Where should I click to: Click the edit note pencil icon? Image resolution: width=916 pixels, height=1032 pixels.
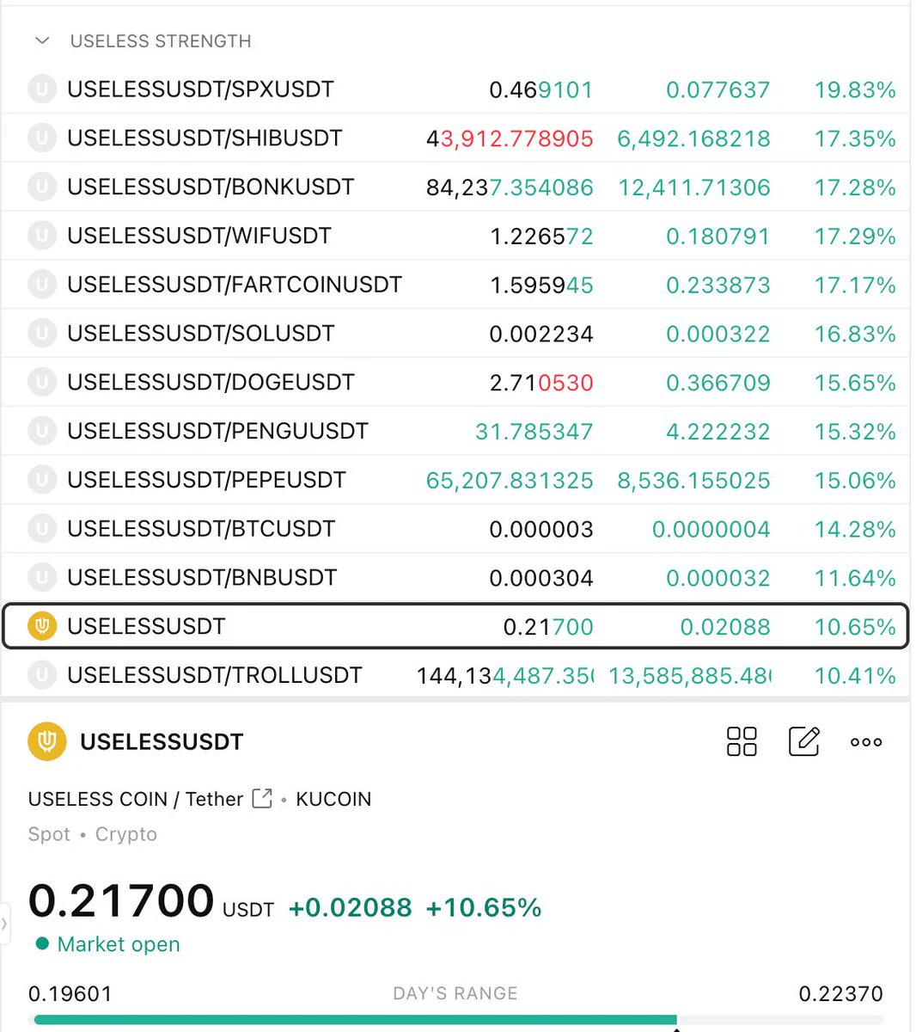803,741
